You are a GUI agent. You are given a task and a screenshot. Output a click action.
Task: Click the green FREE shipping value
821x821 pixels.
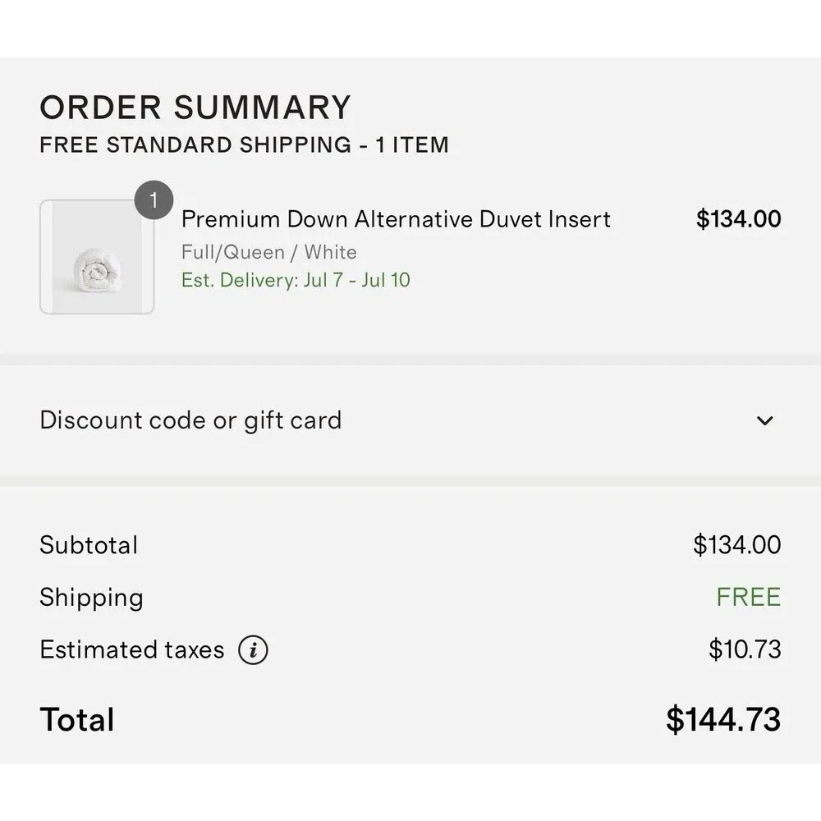[x=749, y=598]
